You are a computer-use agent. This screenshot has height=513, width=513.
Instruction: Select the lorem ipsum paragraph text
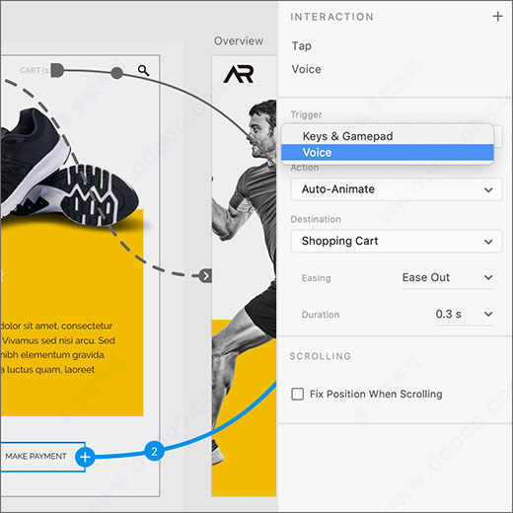click(x=57, y=347)
